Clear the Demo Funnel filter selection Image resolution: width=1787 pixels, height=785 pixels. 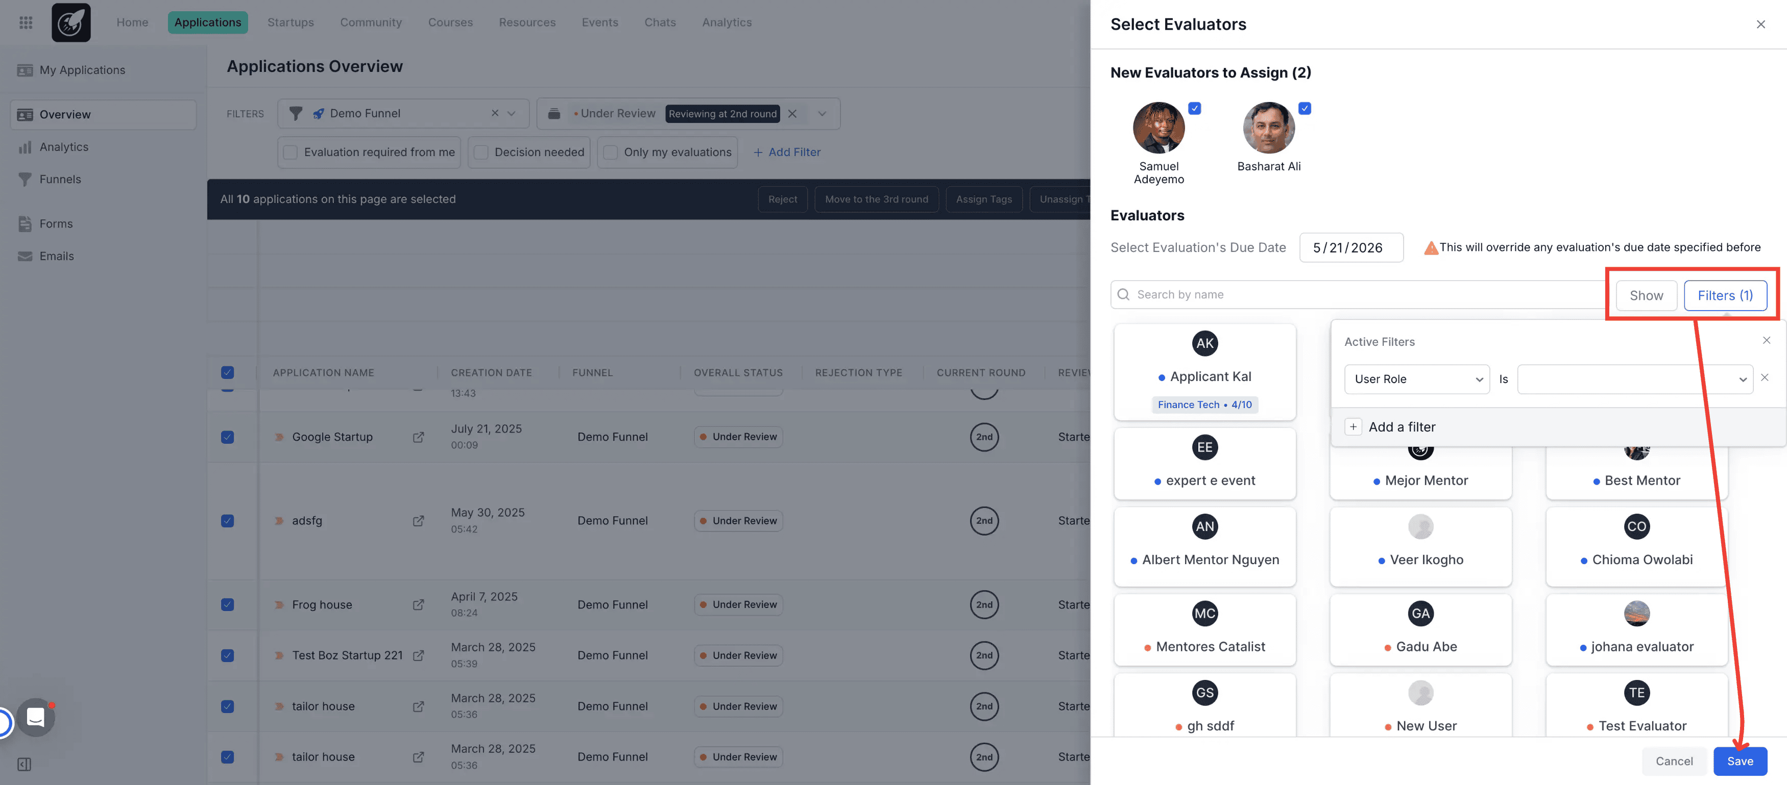point(495,113)
